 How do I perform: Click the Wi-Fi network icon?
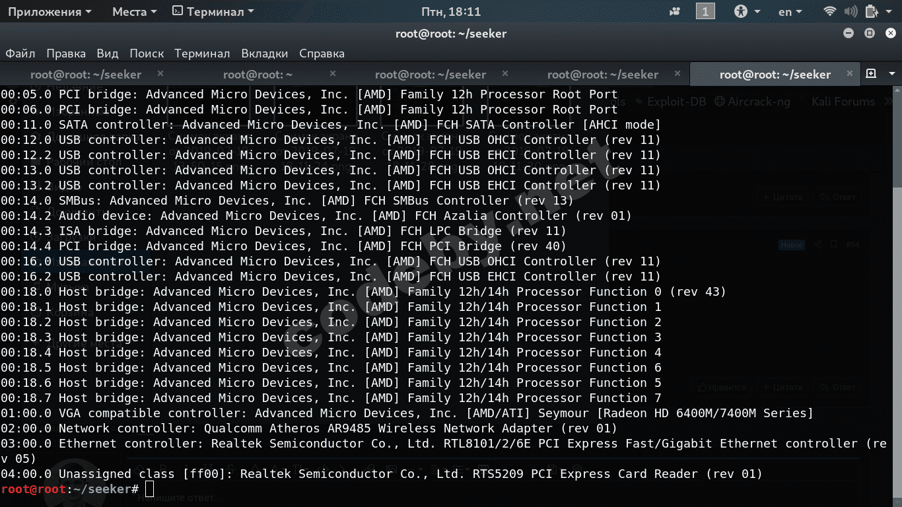click(830, 12)
